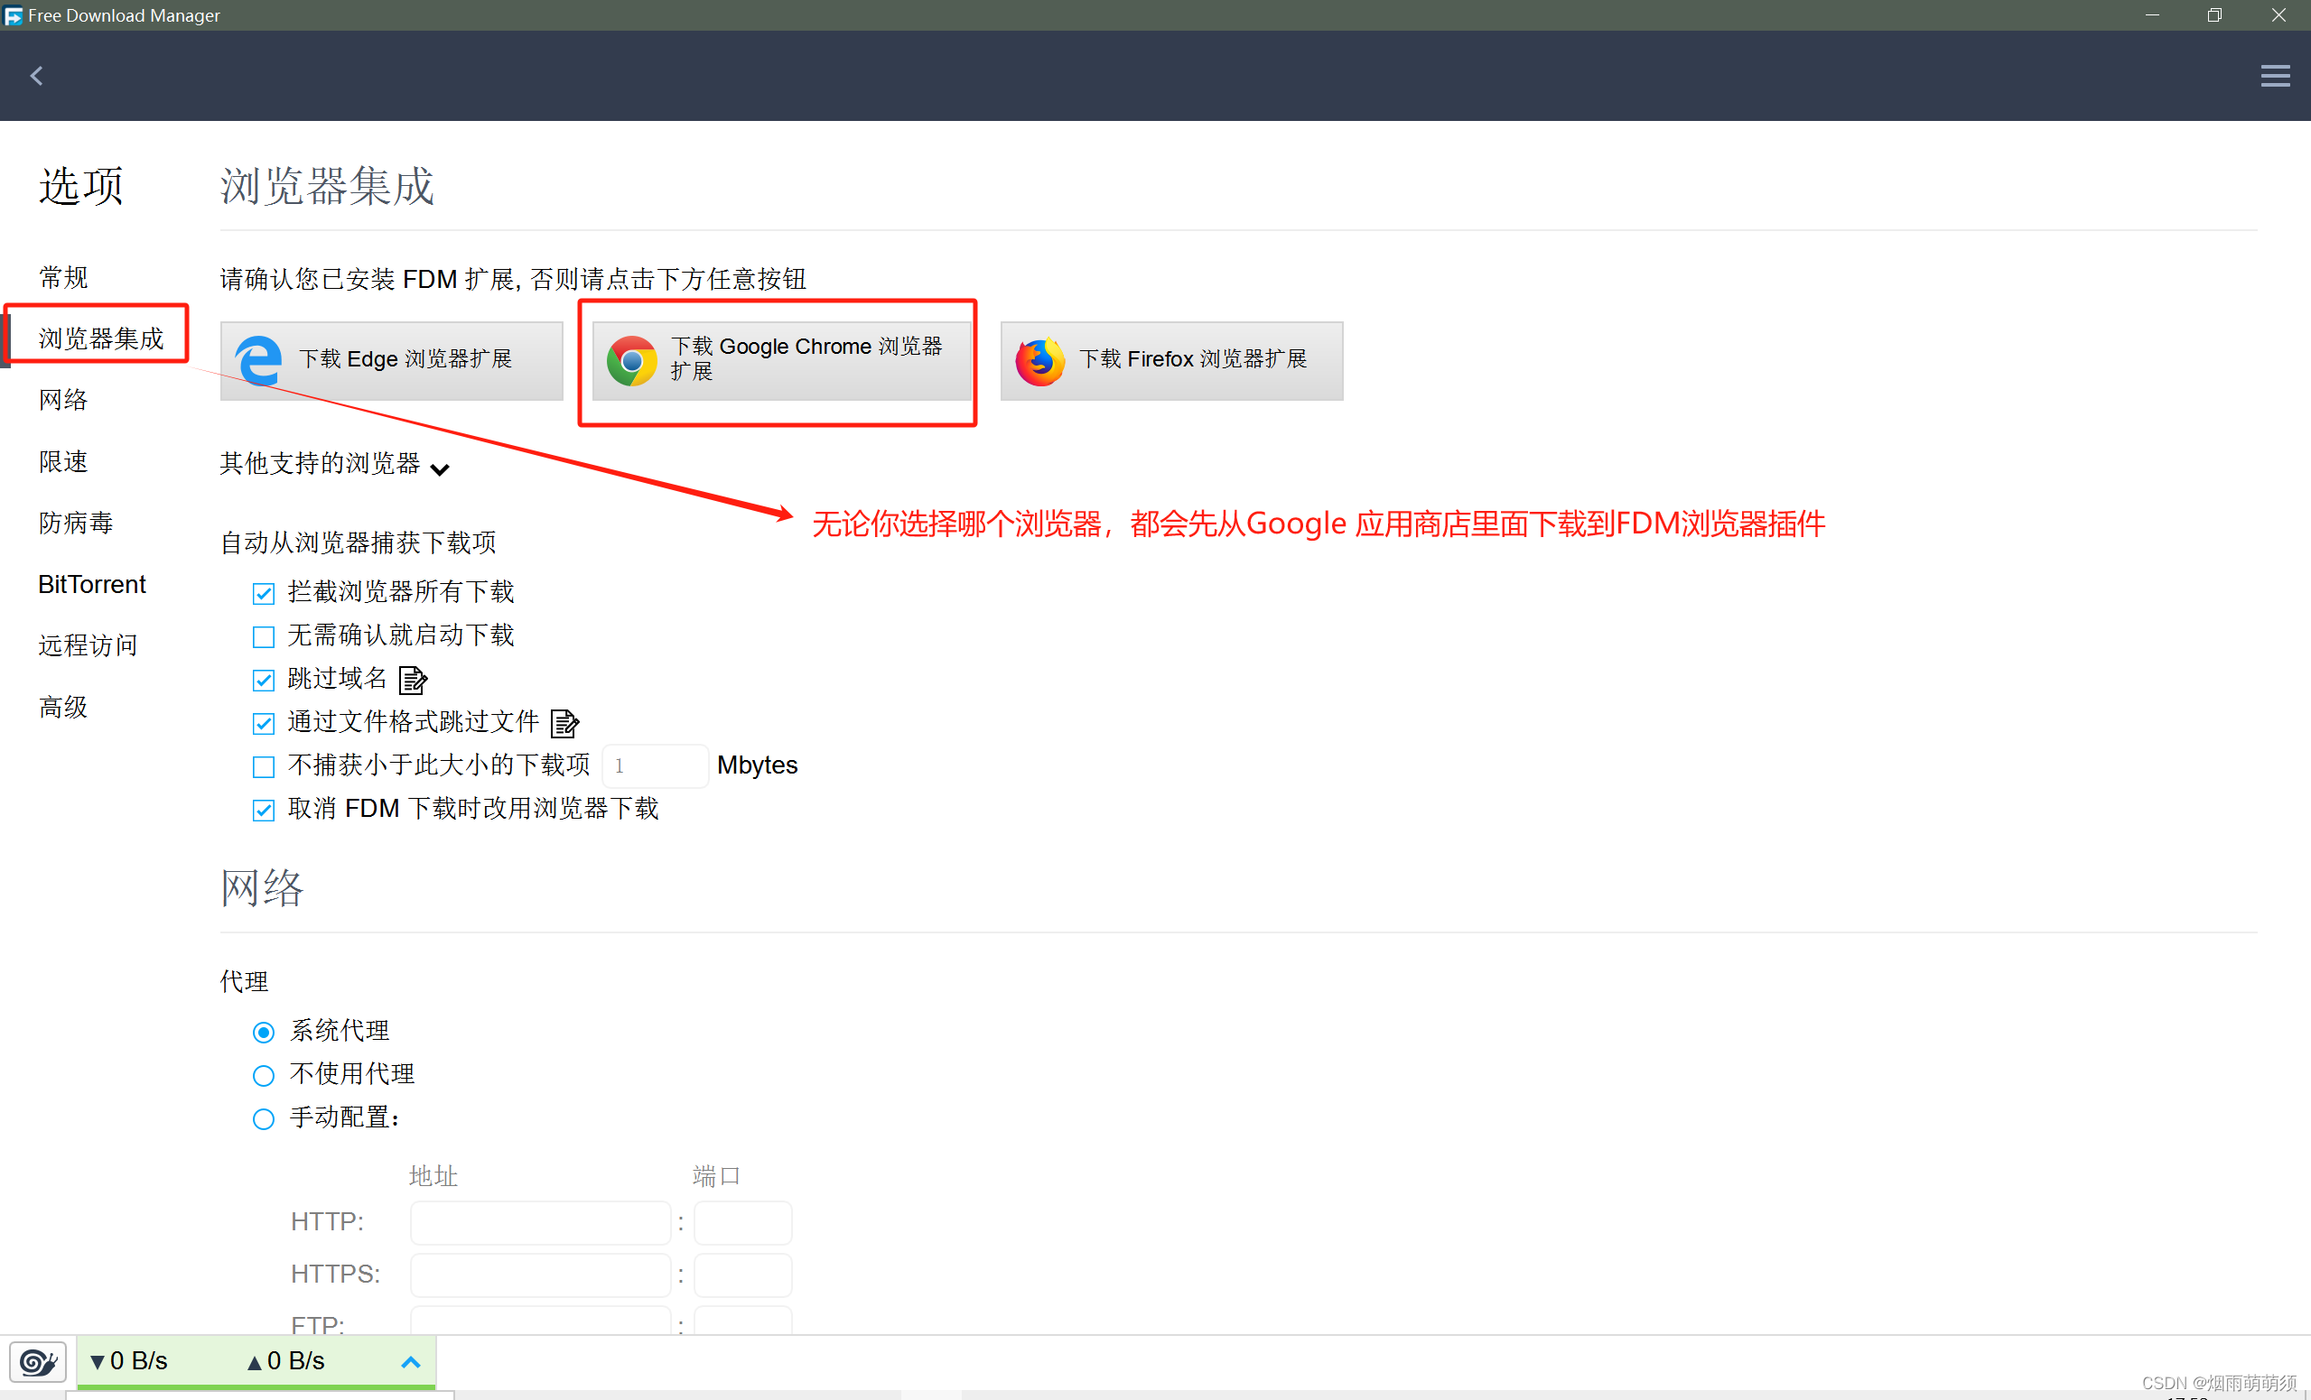Expand 其他支持的浏览器 dropdown
This screenshot has width=2311, height=1400.
point(439,468)
